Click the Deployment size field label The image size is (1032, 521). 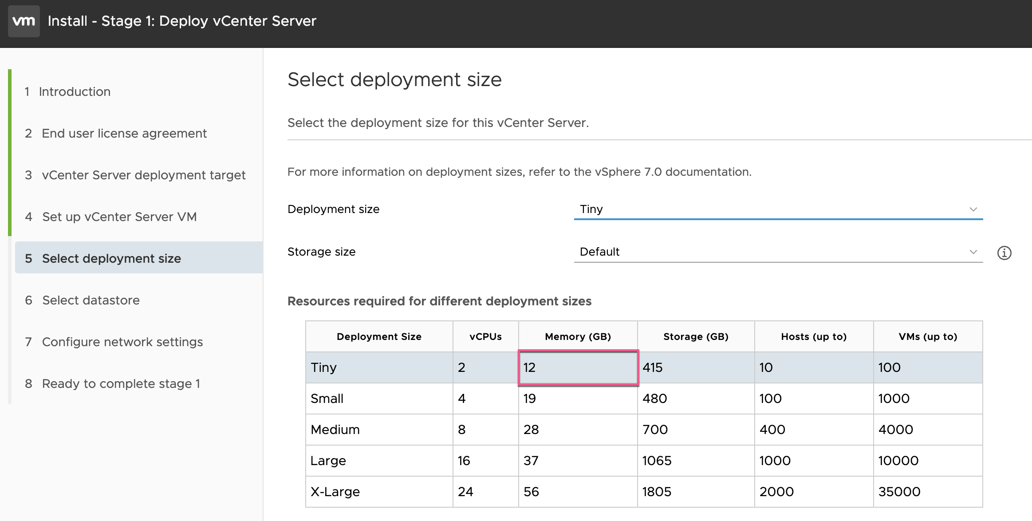coord(333,209)
